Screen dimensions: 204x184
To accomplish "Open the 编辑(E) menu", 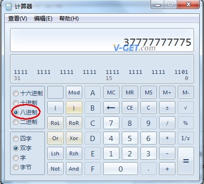I will (43, 19).
